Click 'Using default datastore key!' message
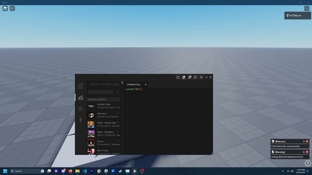The image size is (312, 175). (287, 157)
